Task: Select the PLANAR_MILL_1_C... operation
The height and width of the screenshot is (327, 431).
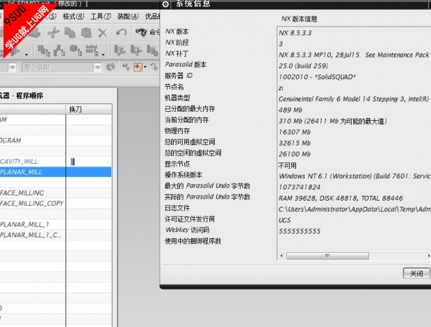Action: pos(31,235)
